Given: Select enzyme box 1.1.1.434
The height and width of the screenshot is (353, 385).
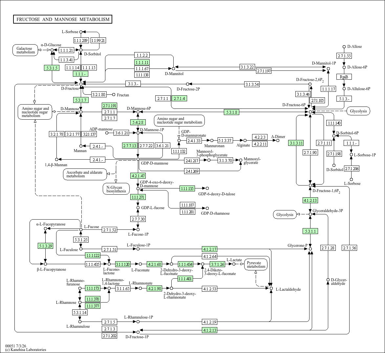Looking at the screenshot, I should click(x=185, y=264).
